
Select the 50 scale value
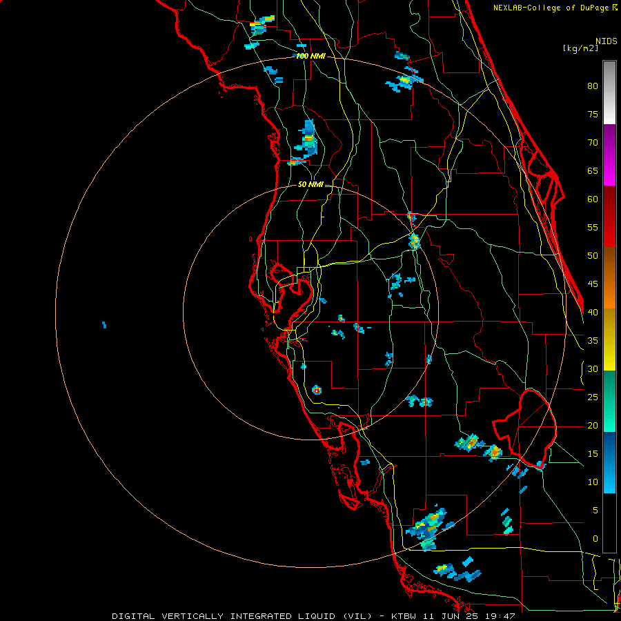[593, 255]
